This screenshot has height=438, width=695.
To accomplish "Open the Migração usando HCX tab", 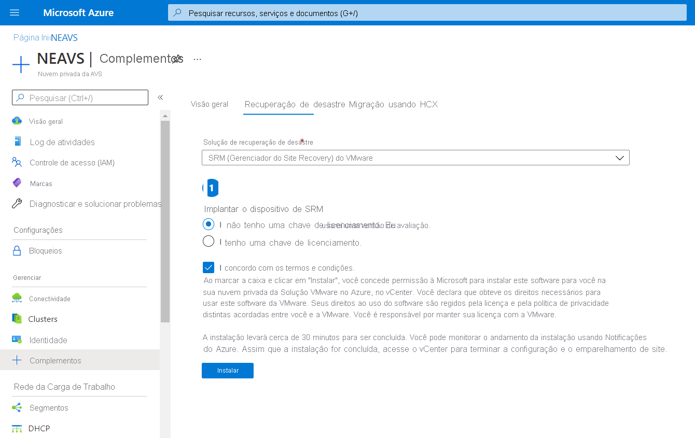I will click(393, 104).
